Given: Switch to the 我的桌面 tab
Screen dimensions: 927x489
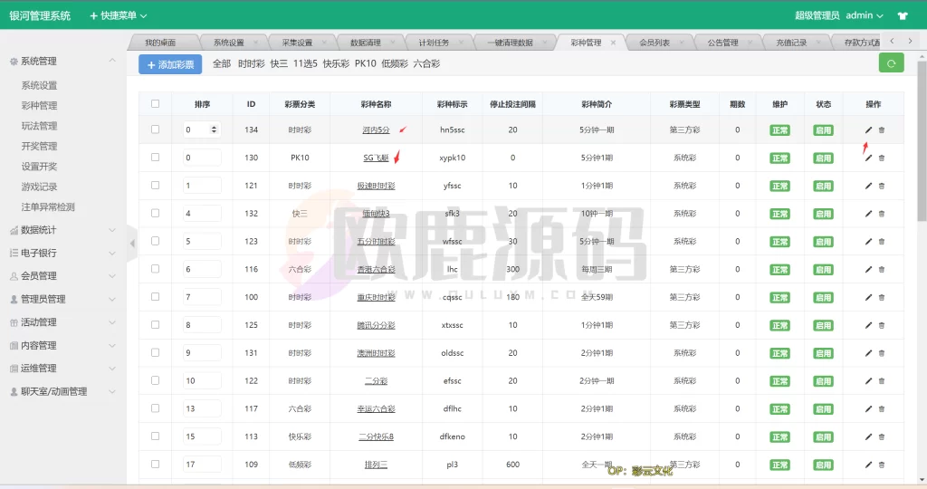Looking at the screenshot, I should 160,43.
